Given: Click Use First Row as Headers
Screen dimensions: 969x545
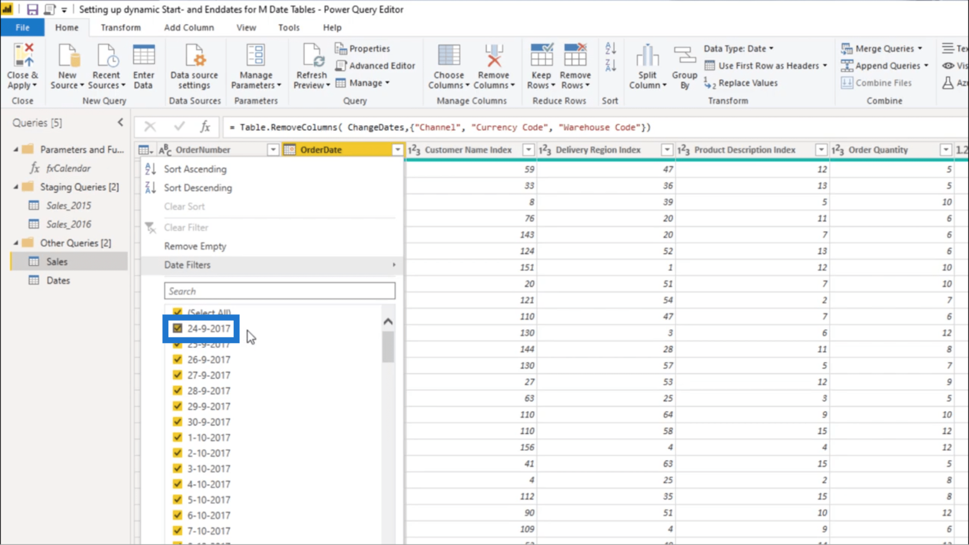Looking at the screenshot, I should point(766,66).
